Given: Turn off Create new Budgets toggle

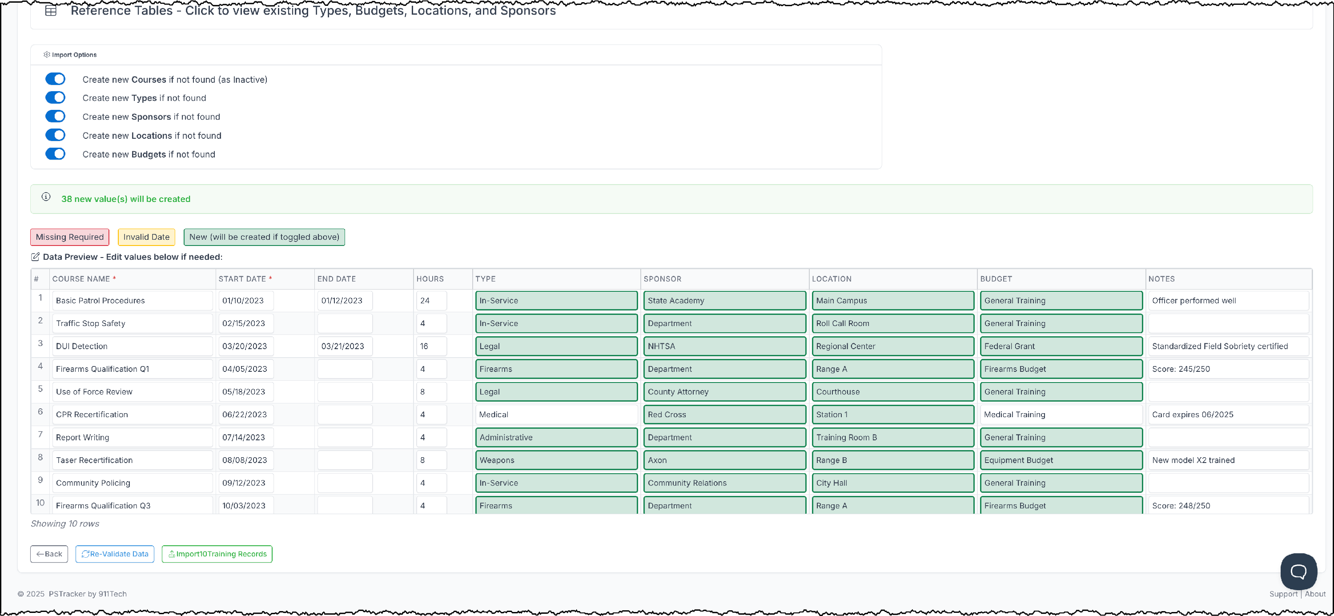Looking at the screenshot, I should click(x=56, y=154).
